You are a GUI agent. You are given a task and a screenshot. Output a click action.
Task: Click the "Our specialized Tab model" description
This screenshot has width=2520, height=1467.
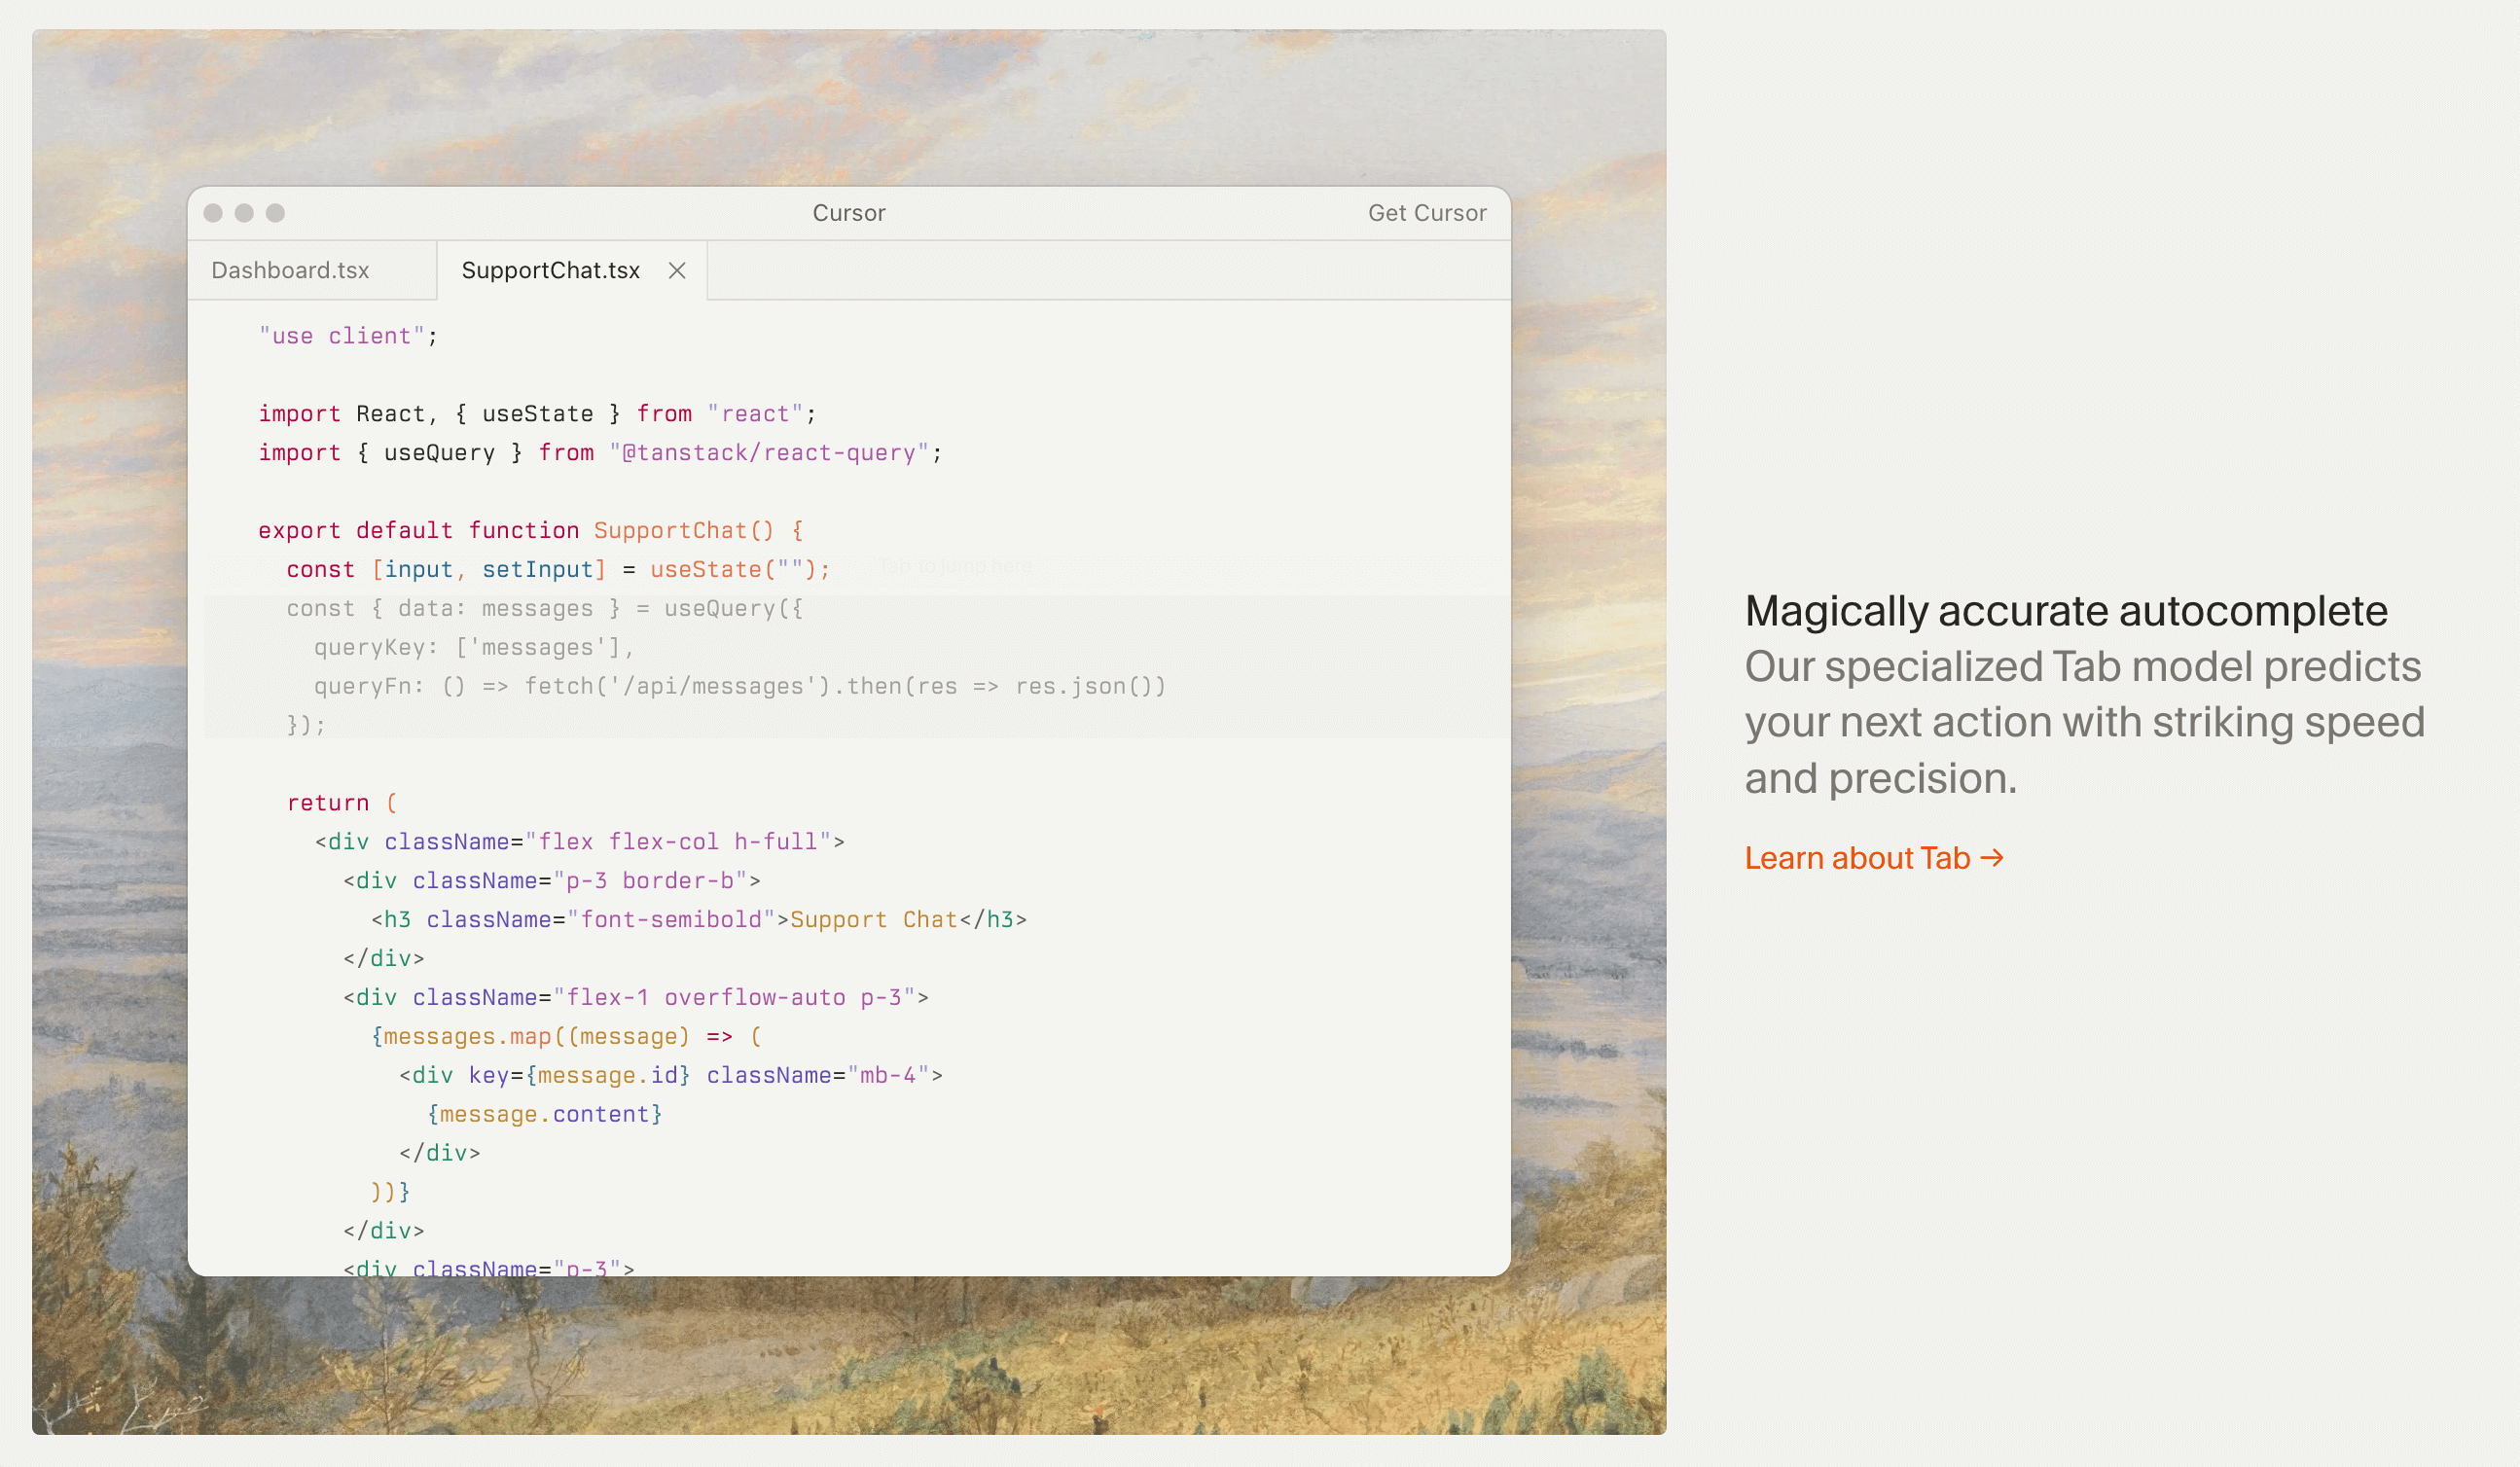tap(2085, 722)
